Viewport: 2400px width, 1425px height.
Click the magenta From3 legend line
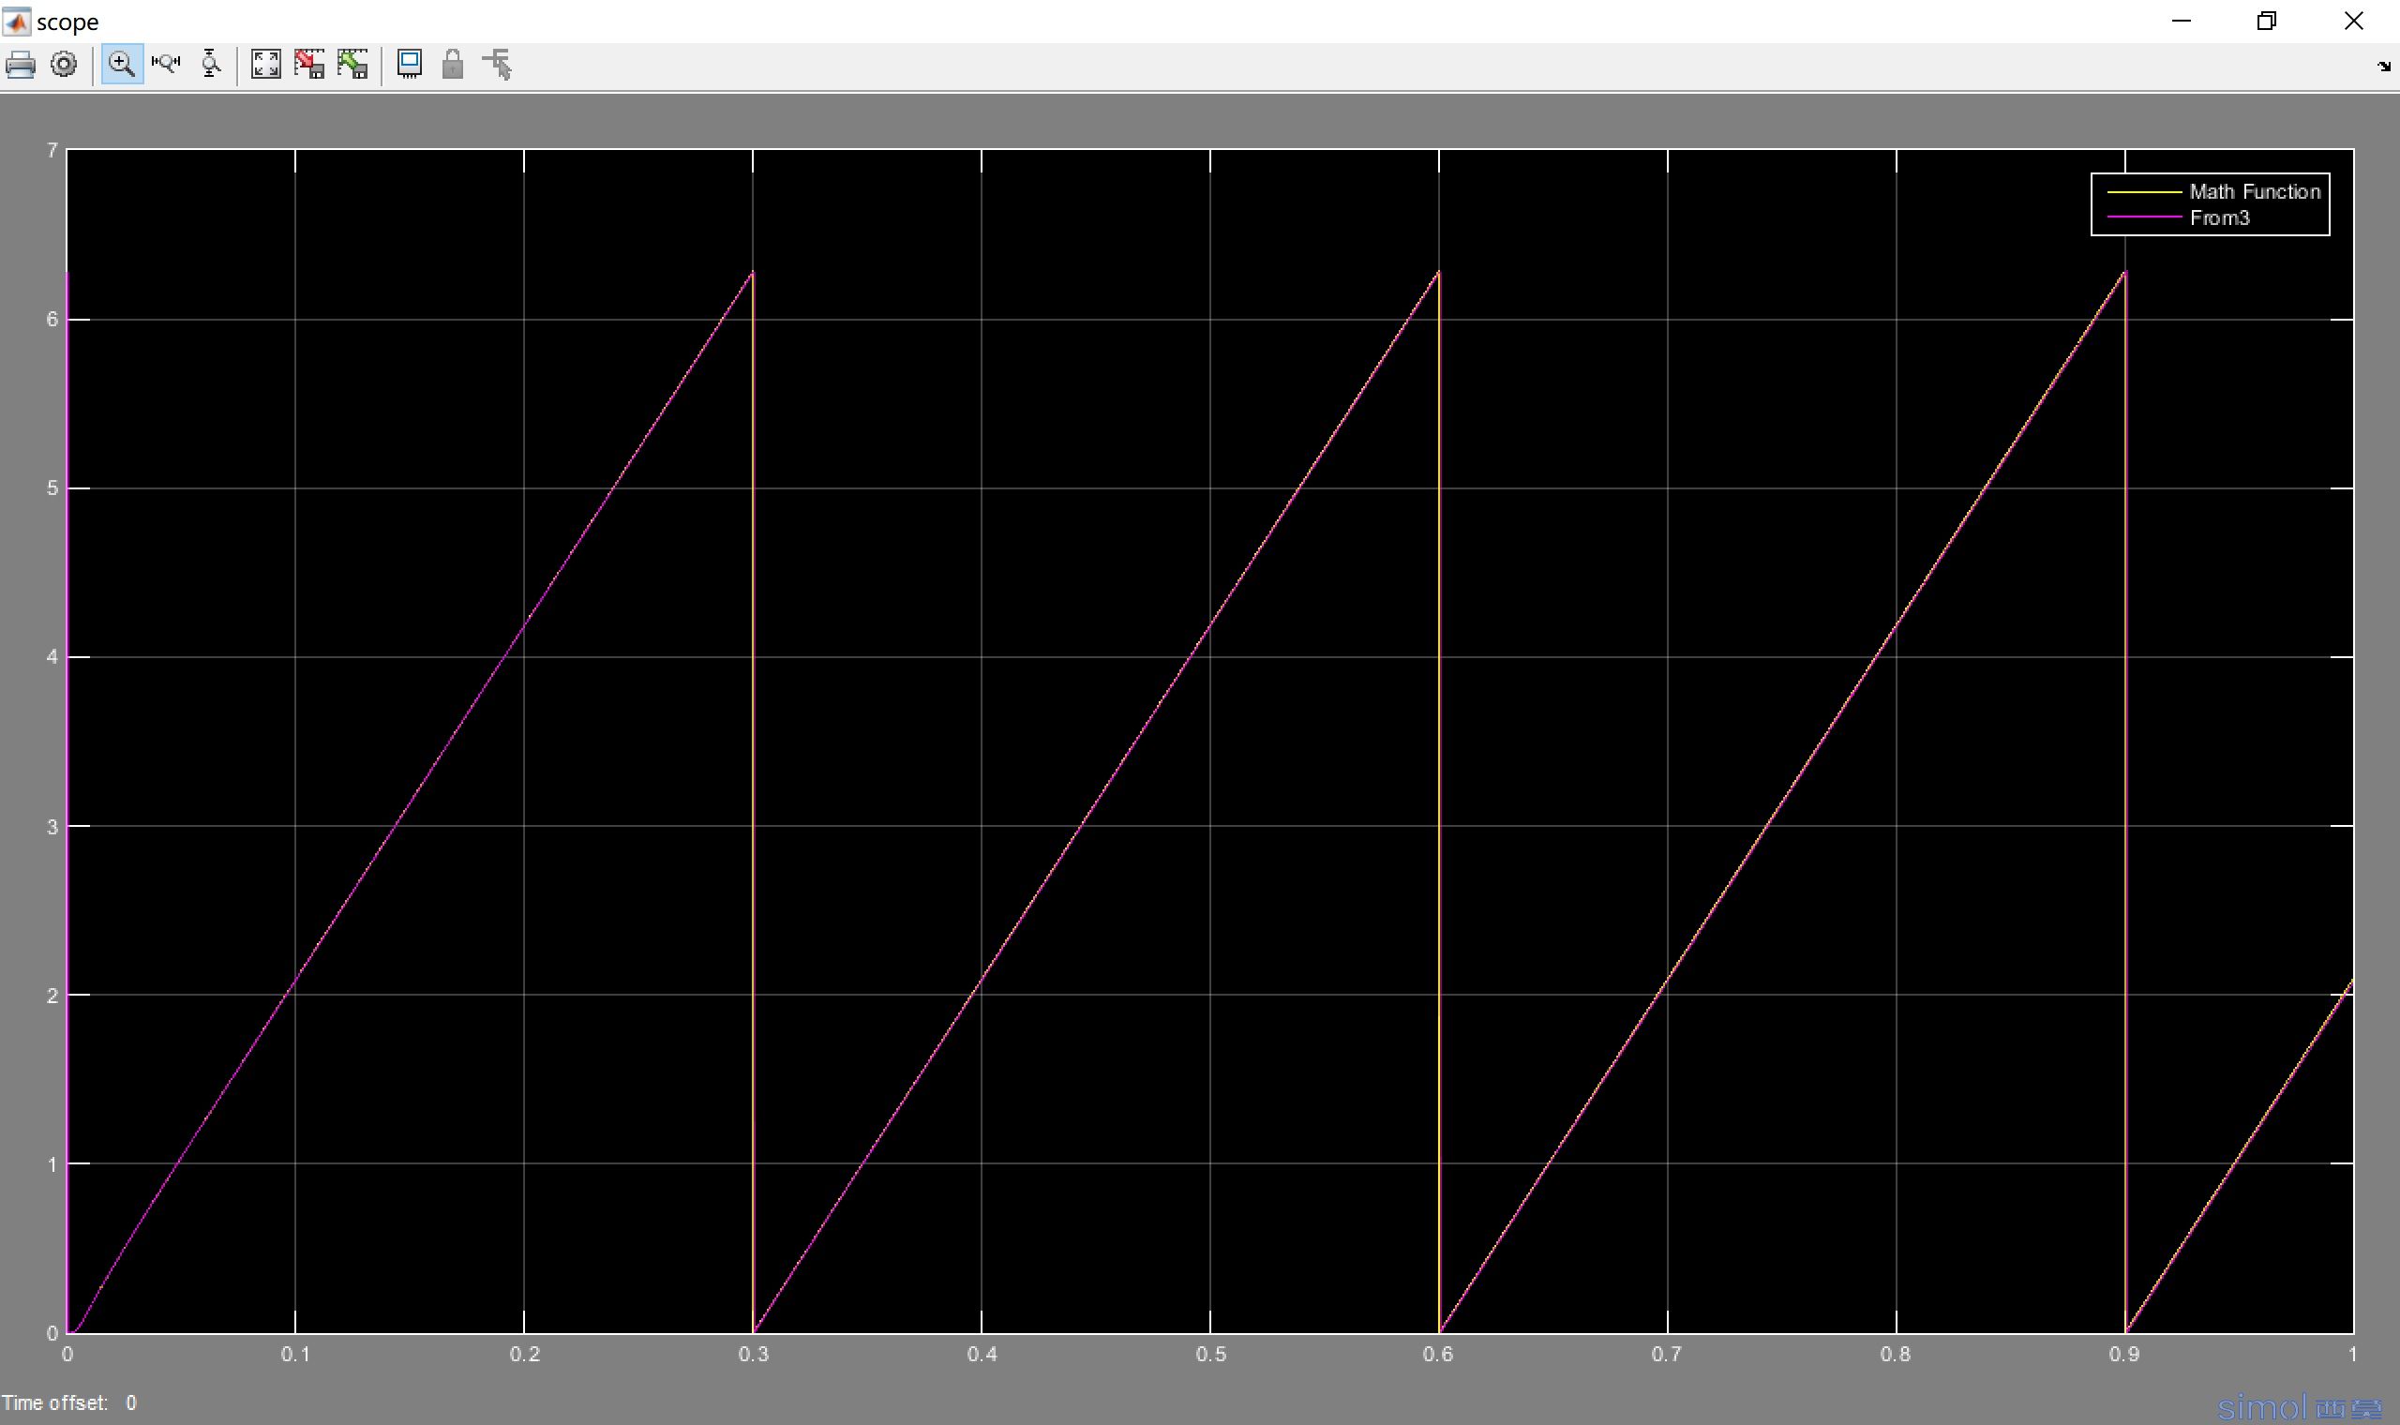[x=2144, y=218]
